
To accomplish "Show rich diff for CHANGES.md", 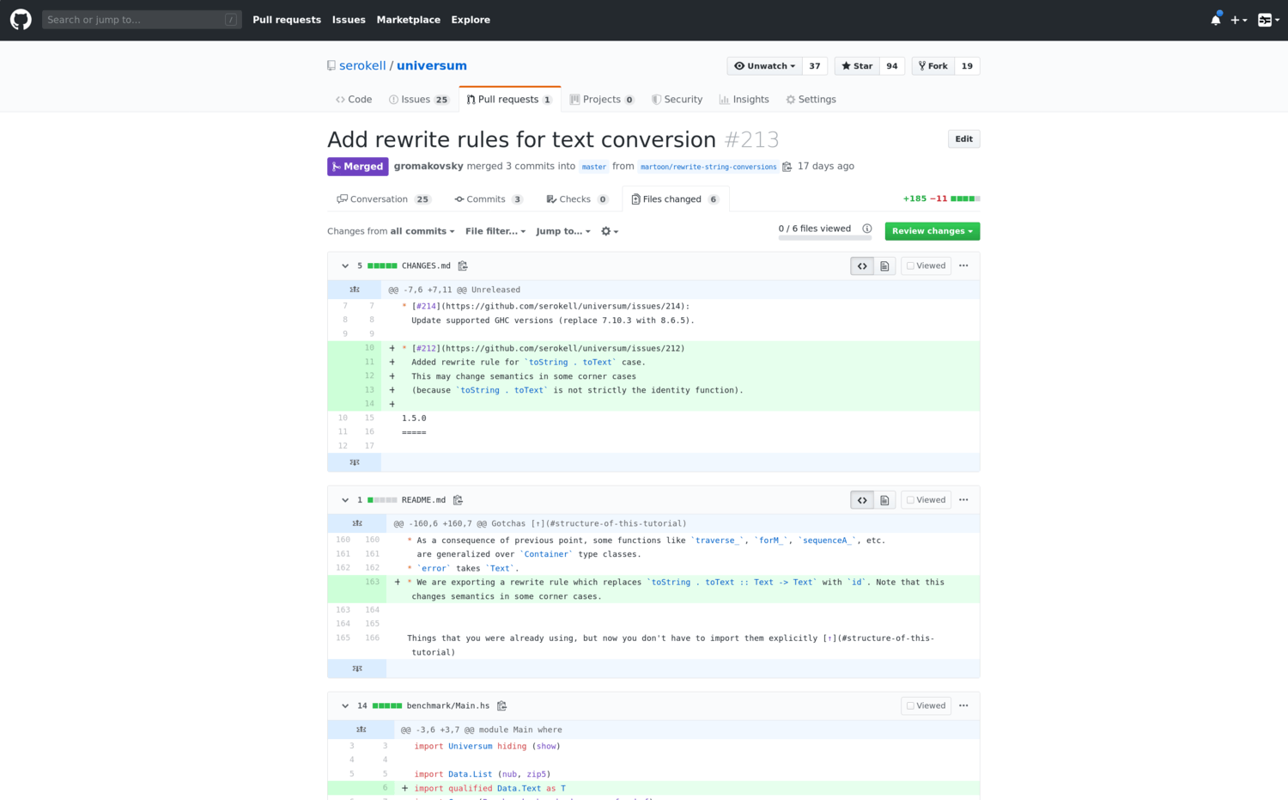I will click(x=884, y=266).
